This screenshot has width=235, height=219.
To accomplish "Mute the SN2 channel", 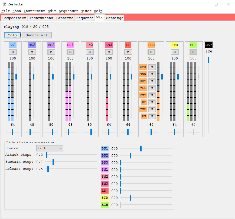I will [89, 52].
